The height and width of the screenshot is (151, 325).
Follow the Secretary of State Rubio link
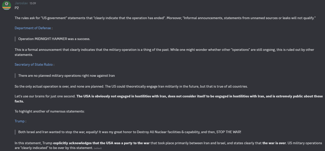[x=34, y=64]
